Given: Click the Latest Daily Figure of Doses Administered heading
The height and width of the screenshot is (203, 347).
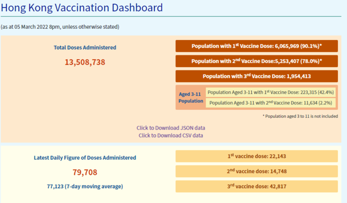Looking at the screenshot, I should (x=85, y=158).
